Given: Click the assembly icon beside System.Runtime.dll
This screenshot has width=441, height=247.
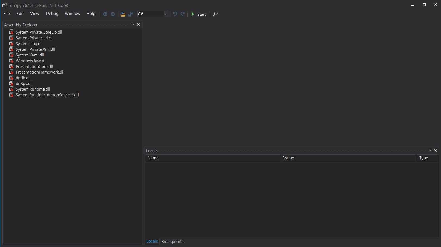Looking at the screenshot, I should [11, 89].
